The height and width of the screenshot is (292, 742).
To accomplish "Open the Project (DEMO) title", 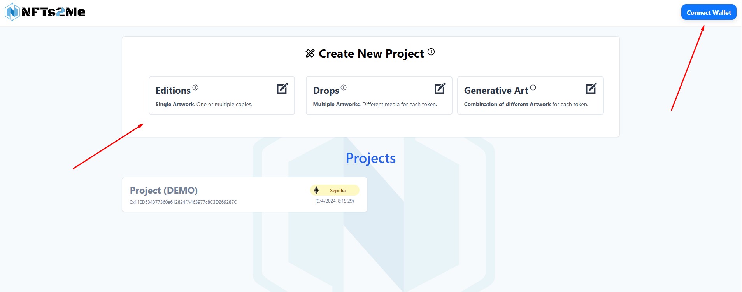I will pyautogui.click(x=163, y=190).
